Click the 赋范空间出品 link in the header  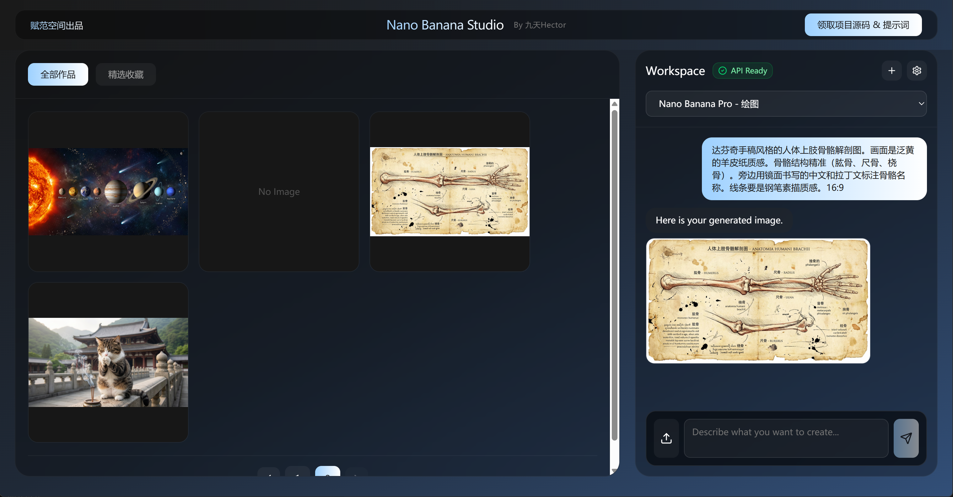coord(57,25)
